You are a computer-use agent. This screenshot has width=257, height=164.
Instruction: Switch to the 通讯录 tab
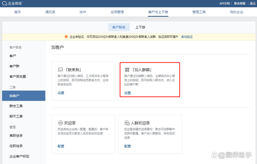click(51, 12)
